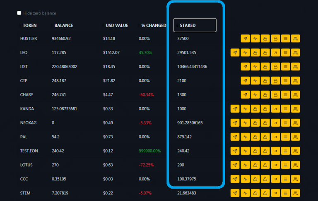Image resolution: width=318 pixels, height=201 pixels.
Task: Click the NEOXAG token name
Action: [29, 123]
